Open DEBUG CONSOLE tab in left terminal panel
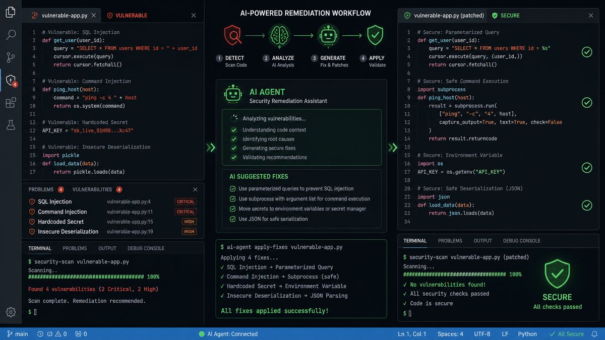Viewport: 605px width, 340px height. click(147, 248)
